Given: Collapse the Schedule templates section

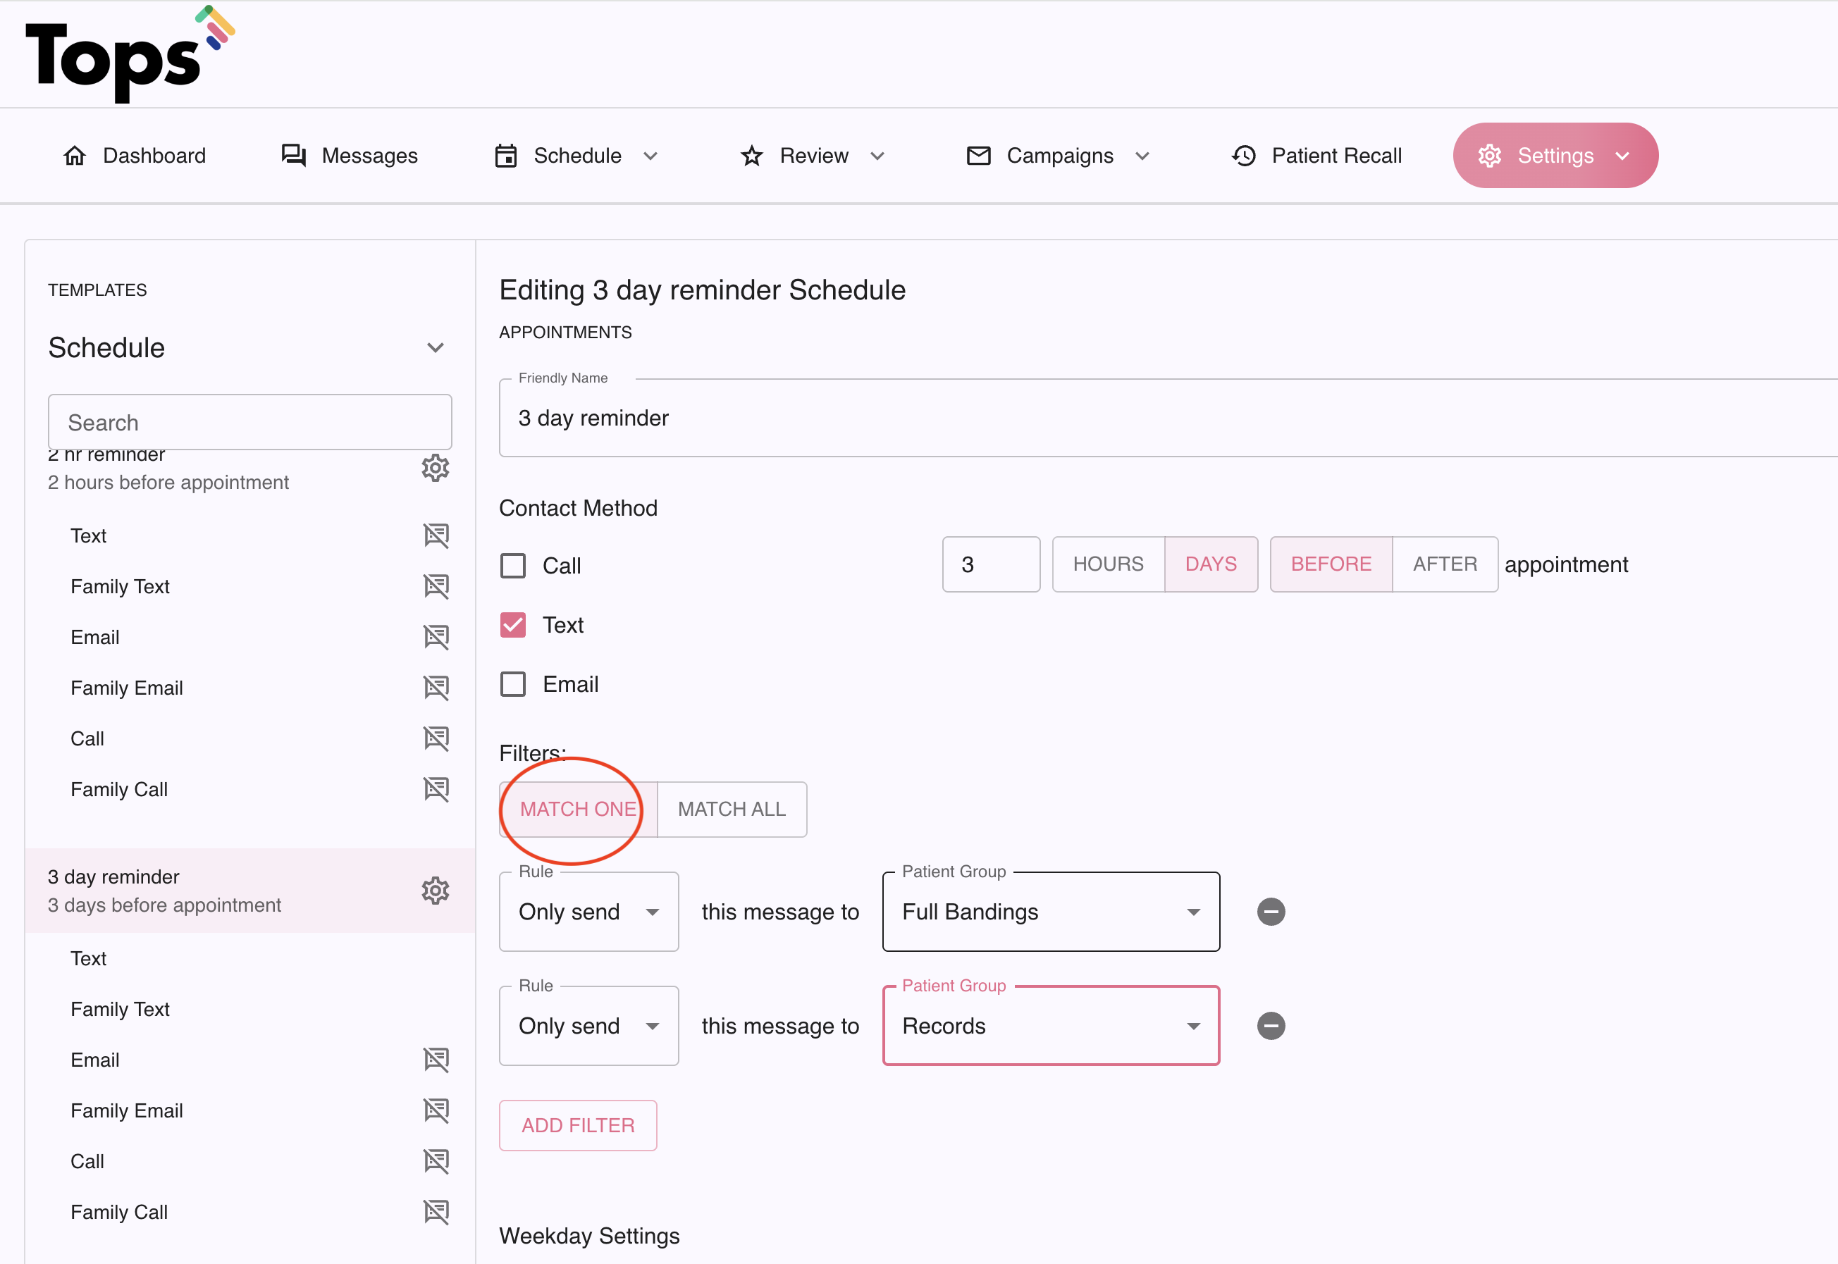Looking at the screenshot, I should pos(435,347).
